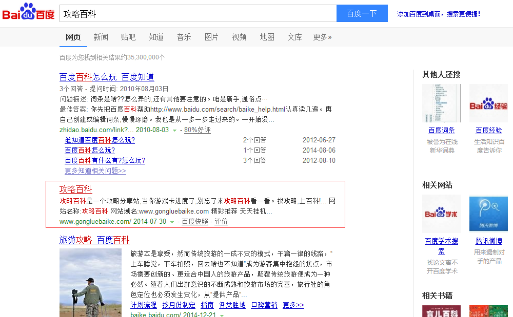Click the 80%好评 rating link

click(x=198, y=130)
